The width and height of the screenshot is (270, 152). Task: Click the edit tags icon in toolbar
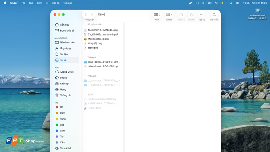point(192,15)
